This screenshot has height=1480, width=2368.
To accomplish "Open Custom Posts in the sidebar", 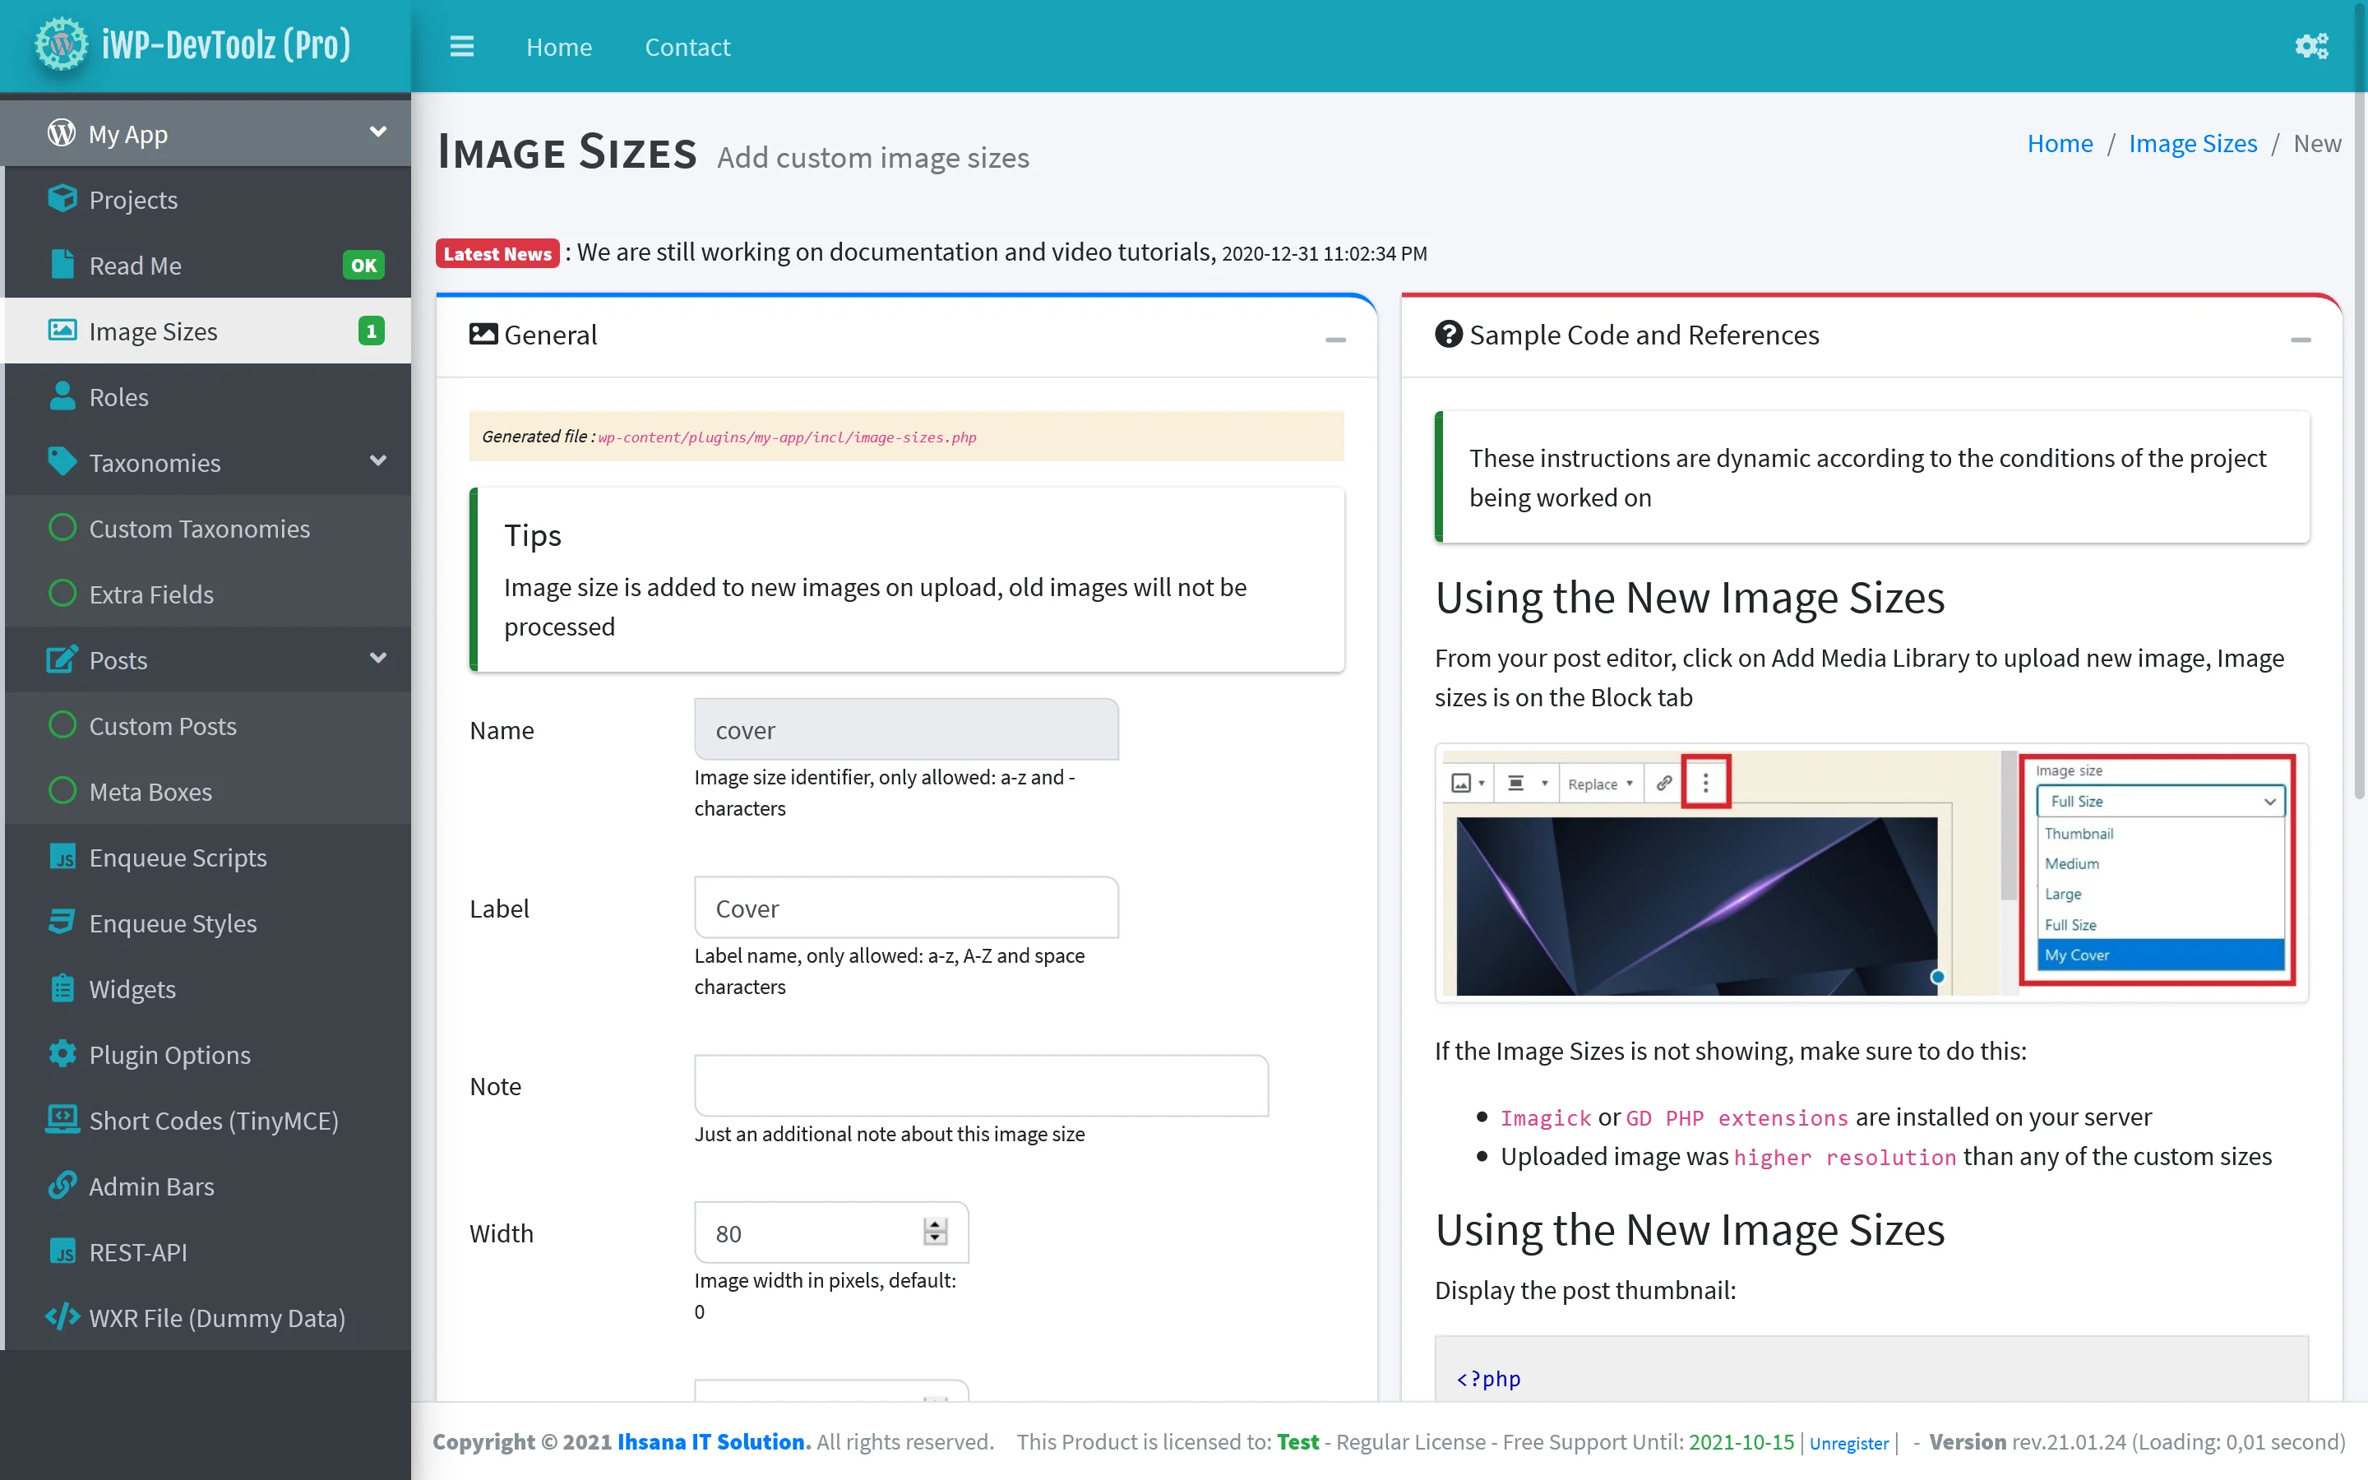I will point(207,725).
